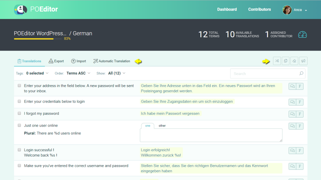Go to Dashboard
The height and width of the screenshot is (180, 321).
click(x=227, y=9)
